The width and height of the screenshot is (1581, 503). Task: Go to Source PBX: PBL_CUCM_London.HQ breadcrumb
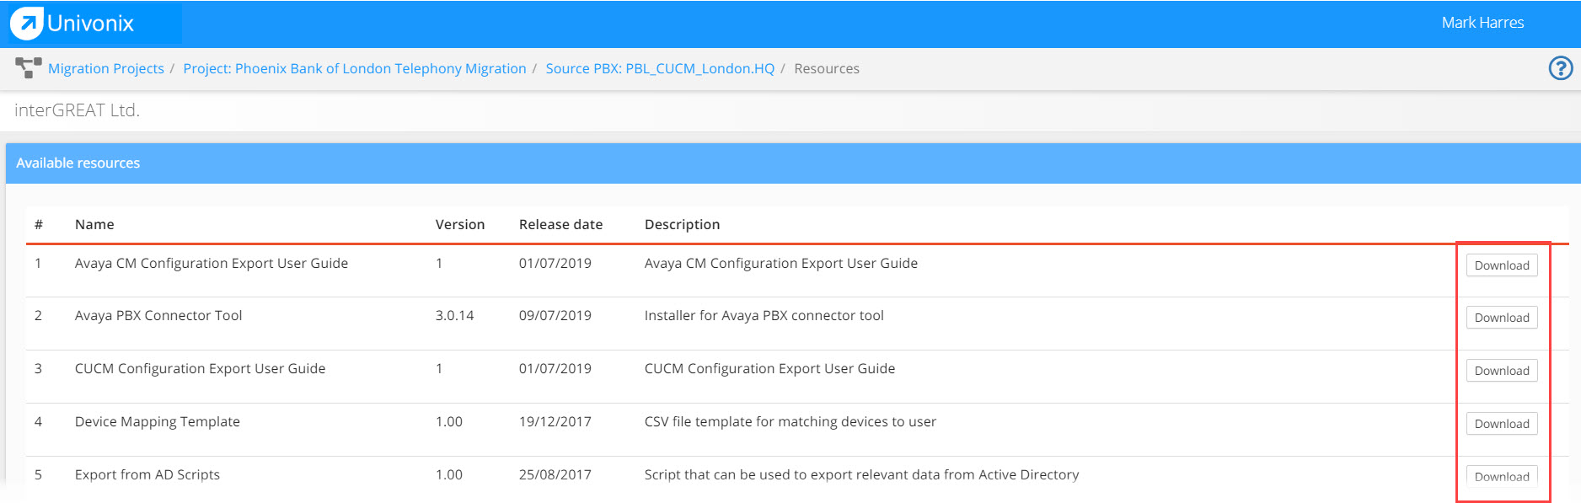tap(660, 68)
